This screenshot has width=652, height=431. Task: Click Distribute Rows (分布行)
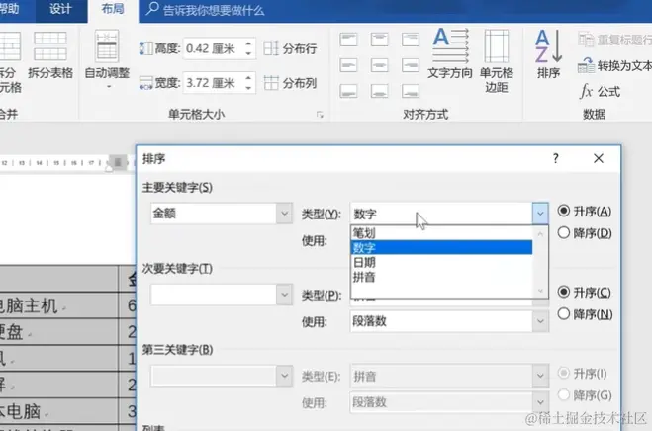pos(290,48)
